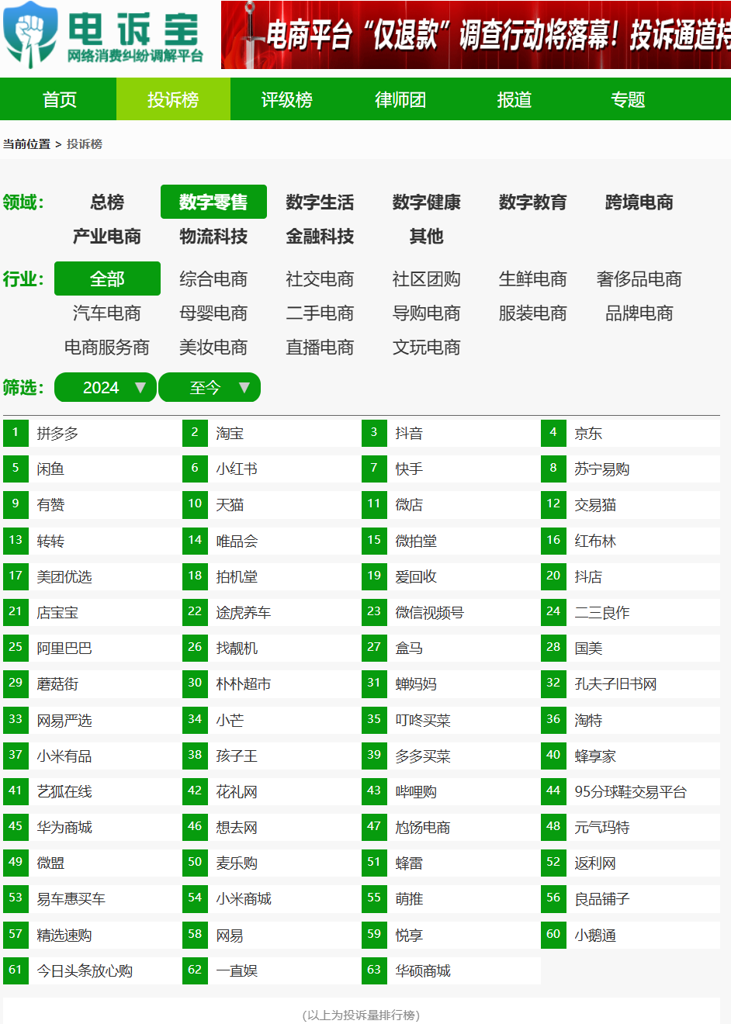Open the rank 44 95分球鞋交易平台 entry
Image resolution: width=731 pixels, height=1024 pixels.
[x=630, y=791]
